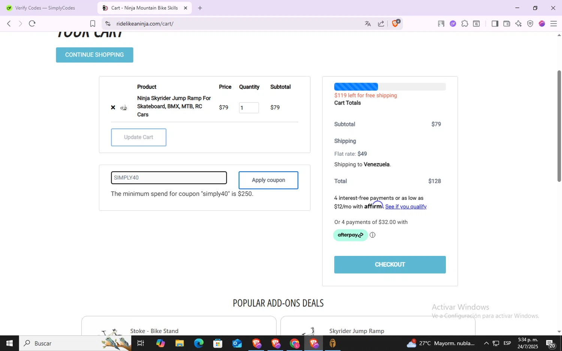Click CONTINUE SHOPPING button
The image size is (562, 351).
tap(94, 55)
